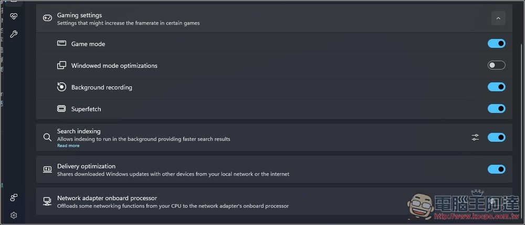Enable Windowed mode optimizations toggle

click(496, 66)
